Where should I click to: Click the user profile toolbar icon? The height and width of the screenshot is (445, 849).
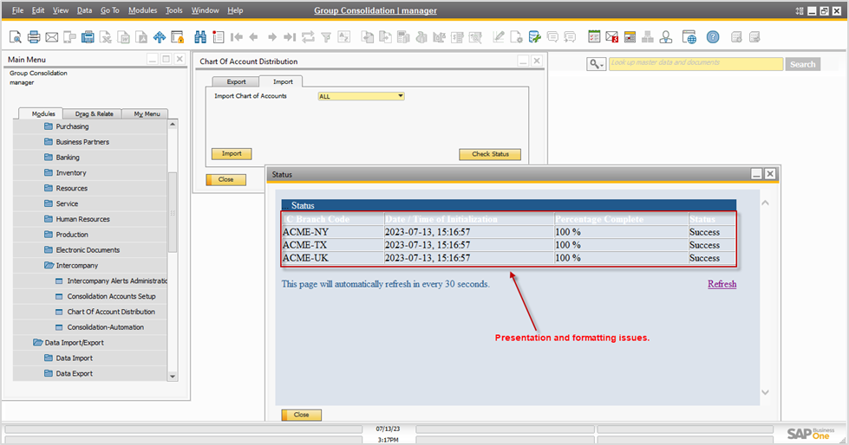click(x=665, y=37)
